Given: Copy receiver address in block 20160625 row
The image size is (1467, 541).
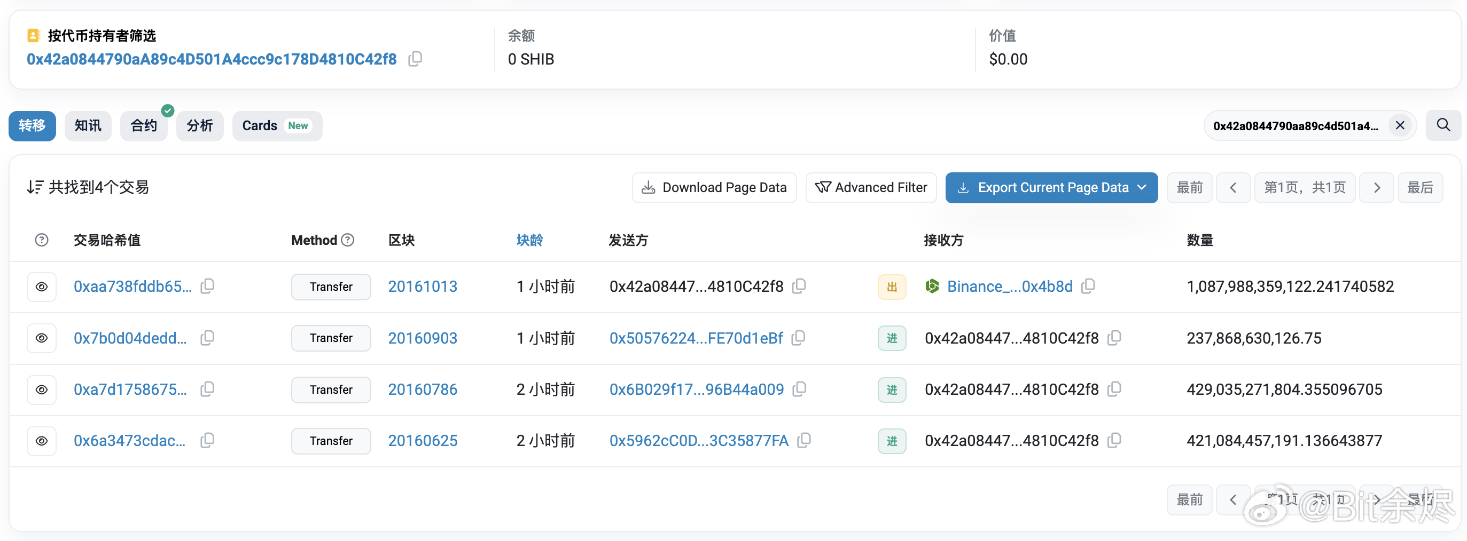Looking at the screenshot, I should (x=1114, y=440).
